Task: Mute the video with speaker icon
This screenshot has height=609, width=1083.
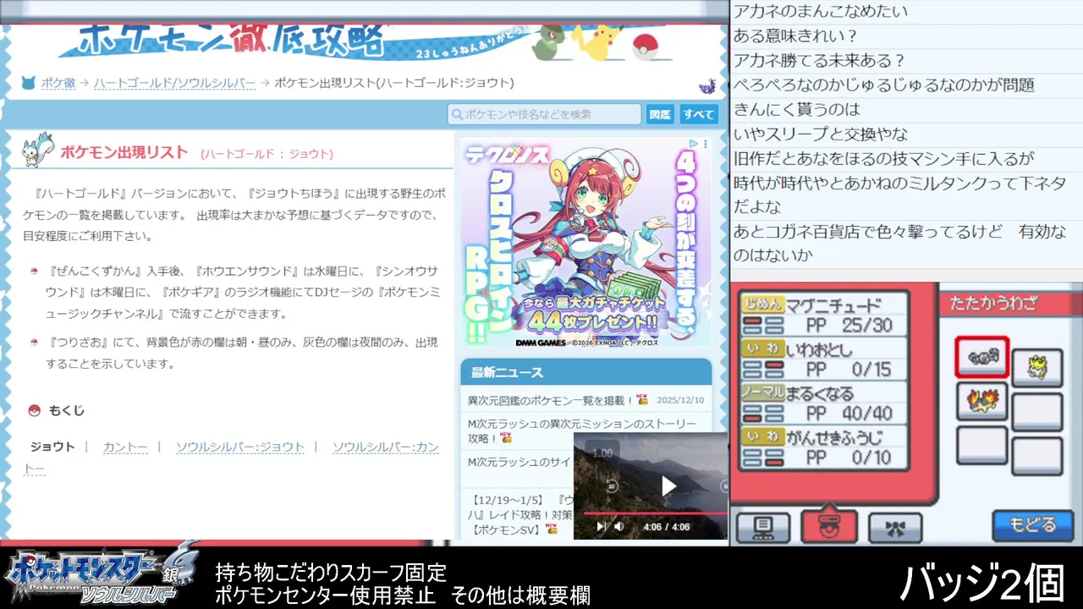Action: click(618, 527)
